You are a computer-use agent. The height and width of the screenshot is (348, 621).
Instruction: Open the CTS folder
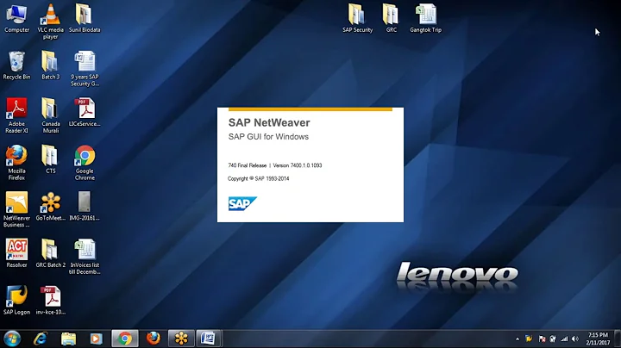tap(51, 159)
